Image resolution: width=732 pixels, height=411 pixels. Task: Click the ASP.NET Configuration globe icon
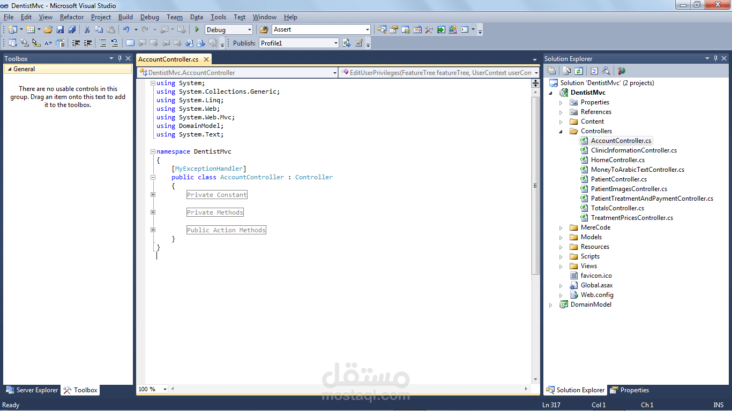coord(621,71)
